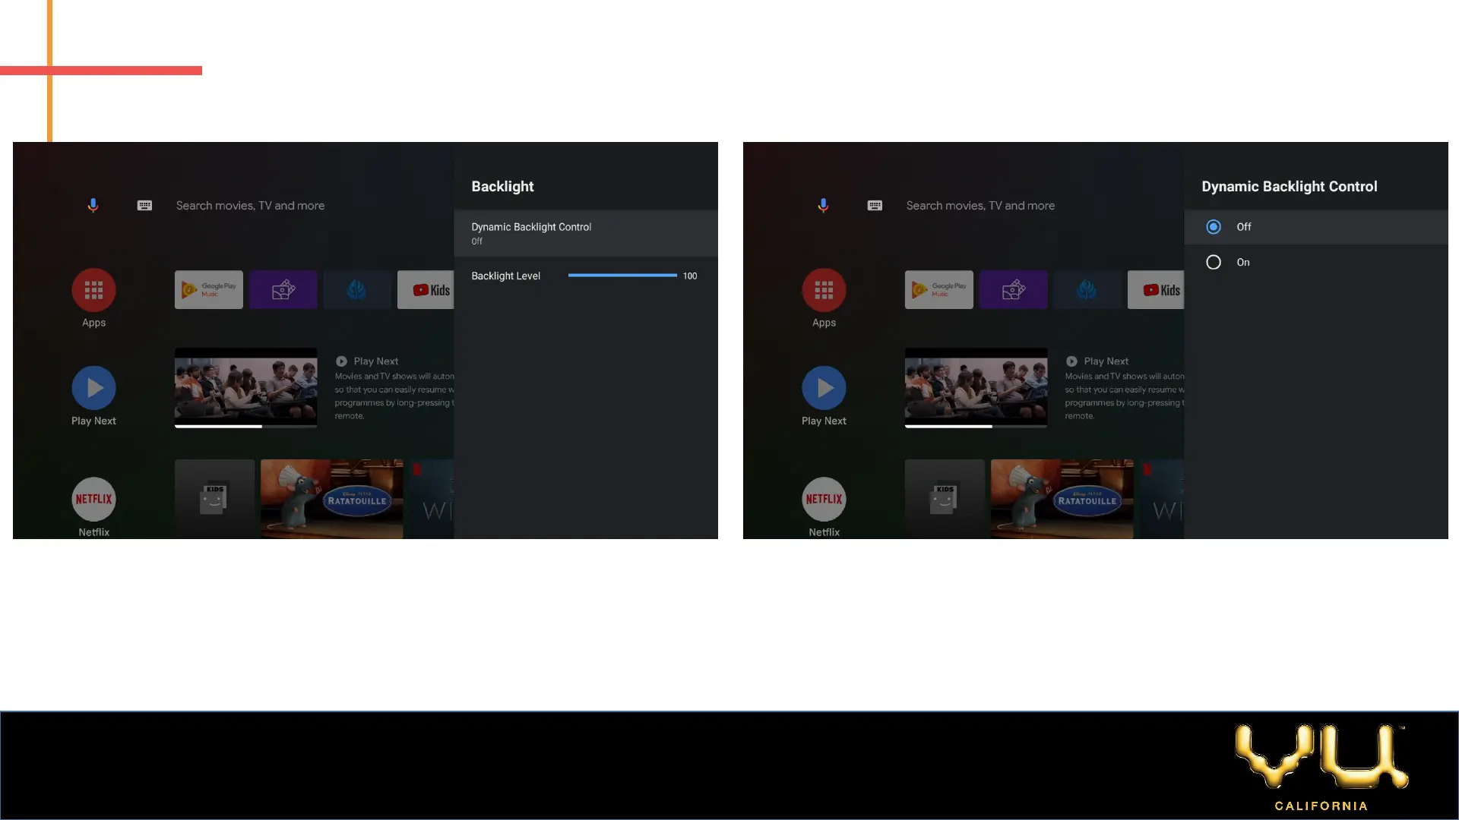Select the On radio button
This screenshot has width=1459, height=820.
[x=1214, y=262]
